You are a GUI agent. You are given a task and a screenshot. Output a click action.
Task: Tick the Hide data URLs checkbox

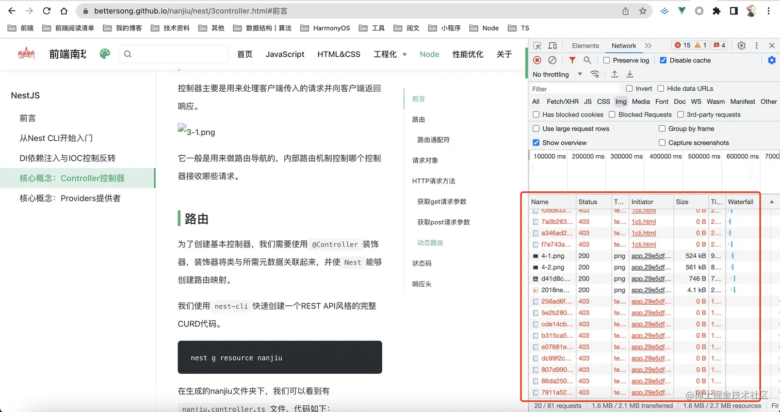point(660,88)
